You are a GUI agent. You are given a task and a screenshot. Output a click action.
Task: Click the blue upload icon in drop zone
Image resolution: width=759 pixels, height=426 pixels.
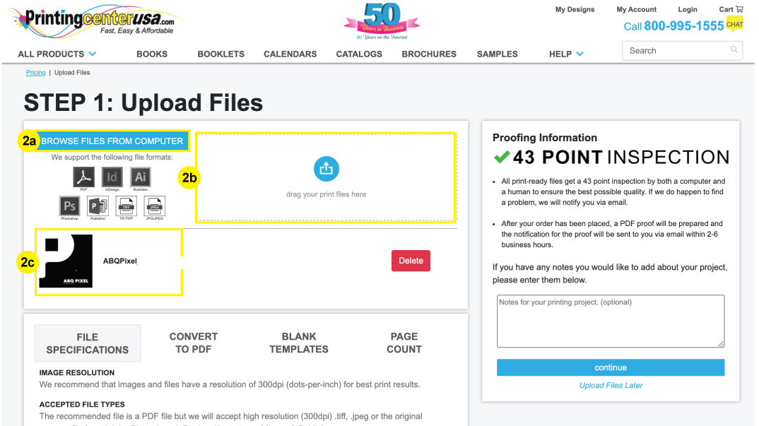click(326, 169)
